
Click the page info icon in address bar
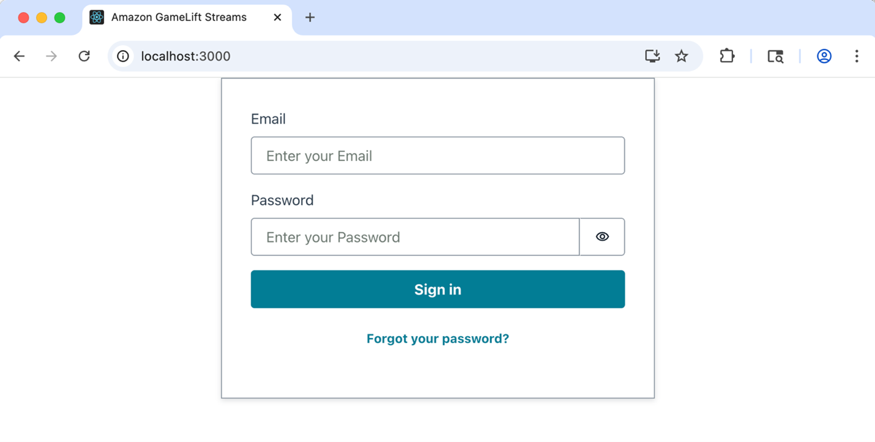click(122, 56)
